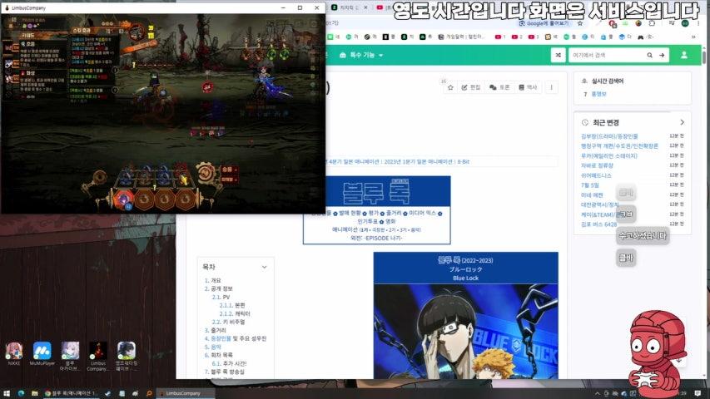710x399 pixels.
Task: Click the large gear start icon in LimbusCompany
Action: tap(206, 173)
